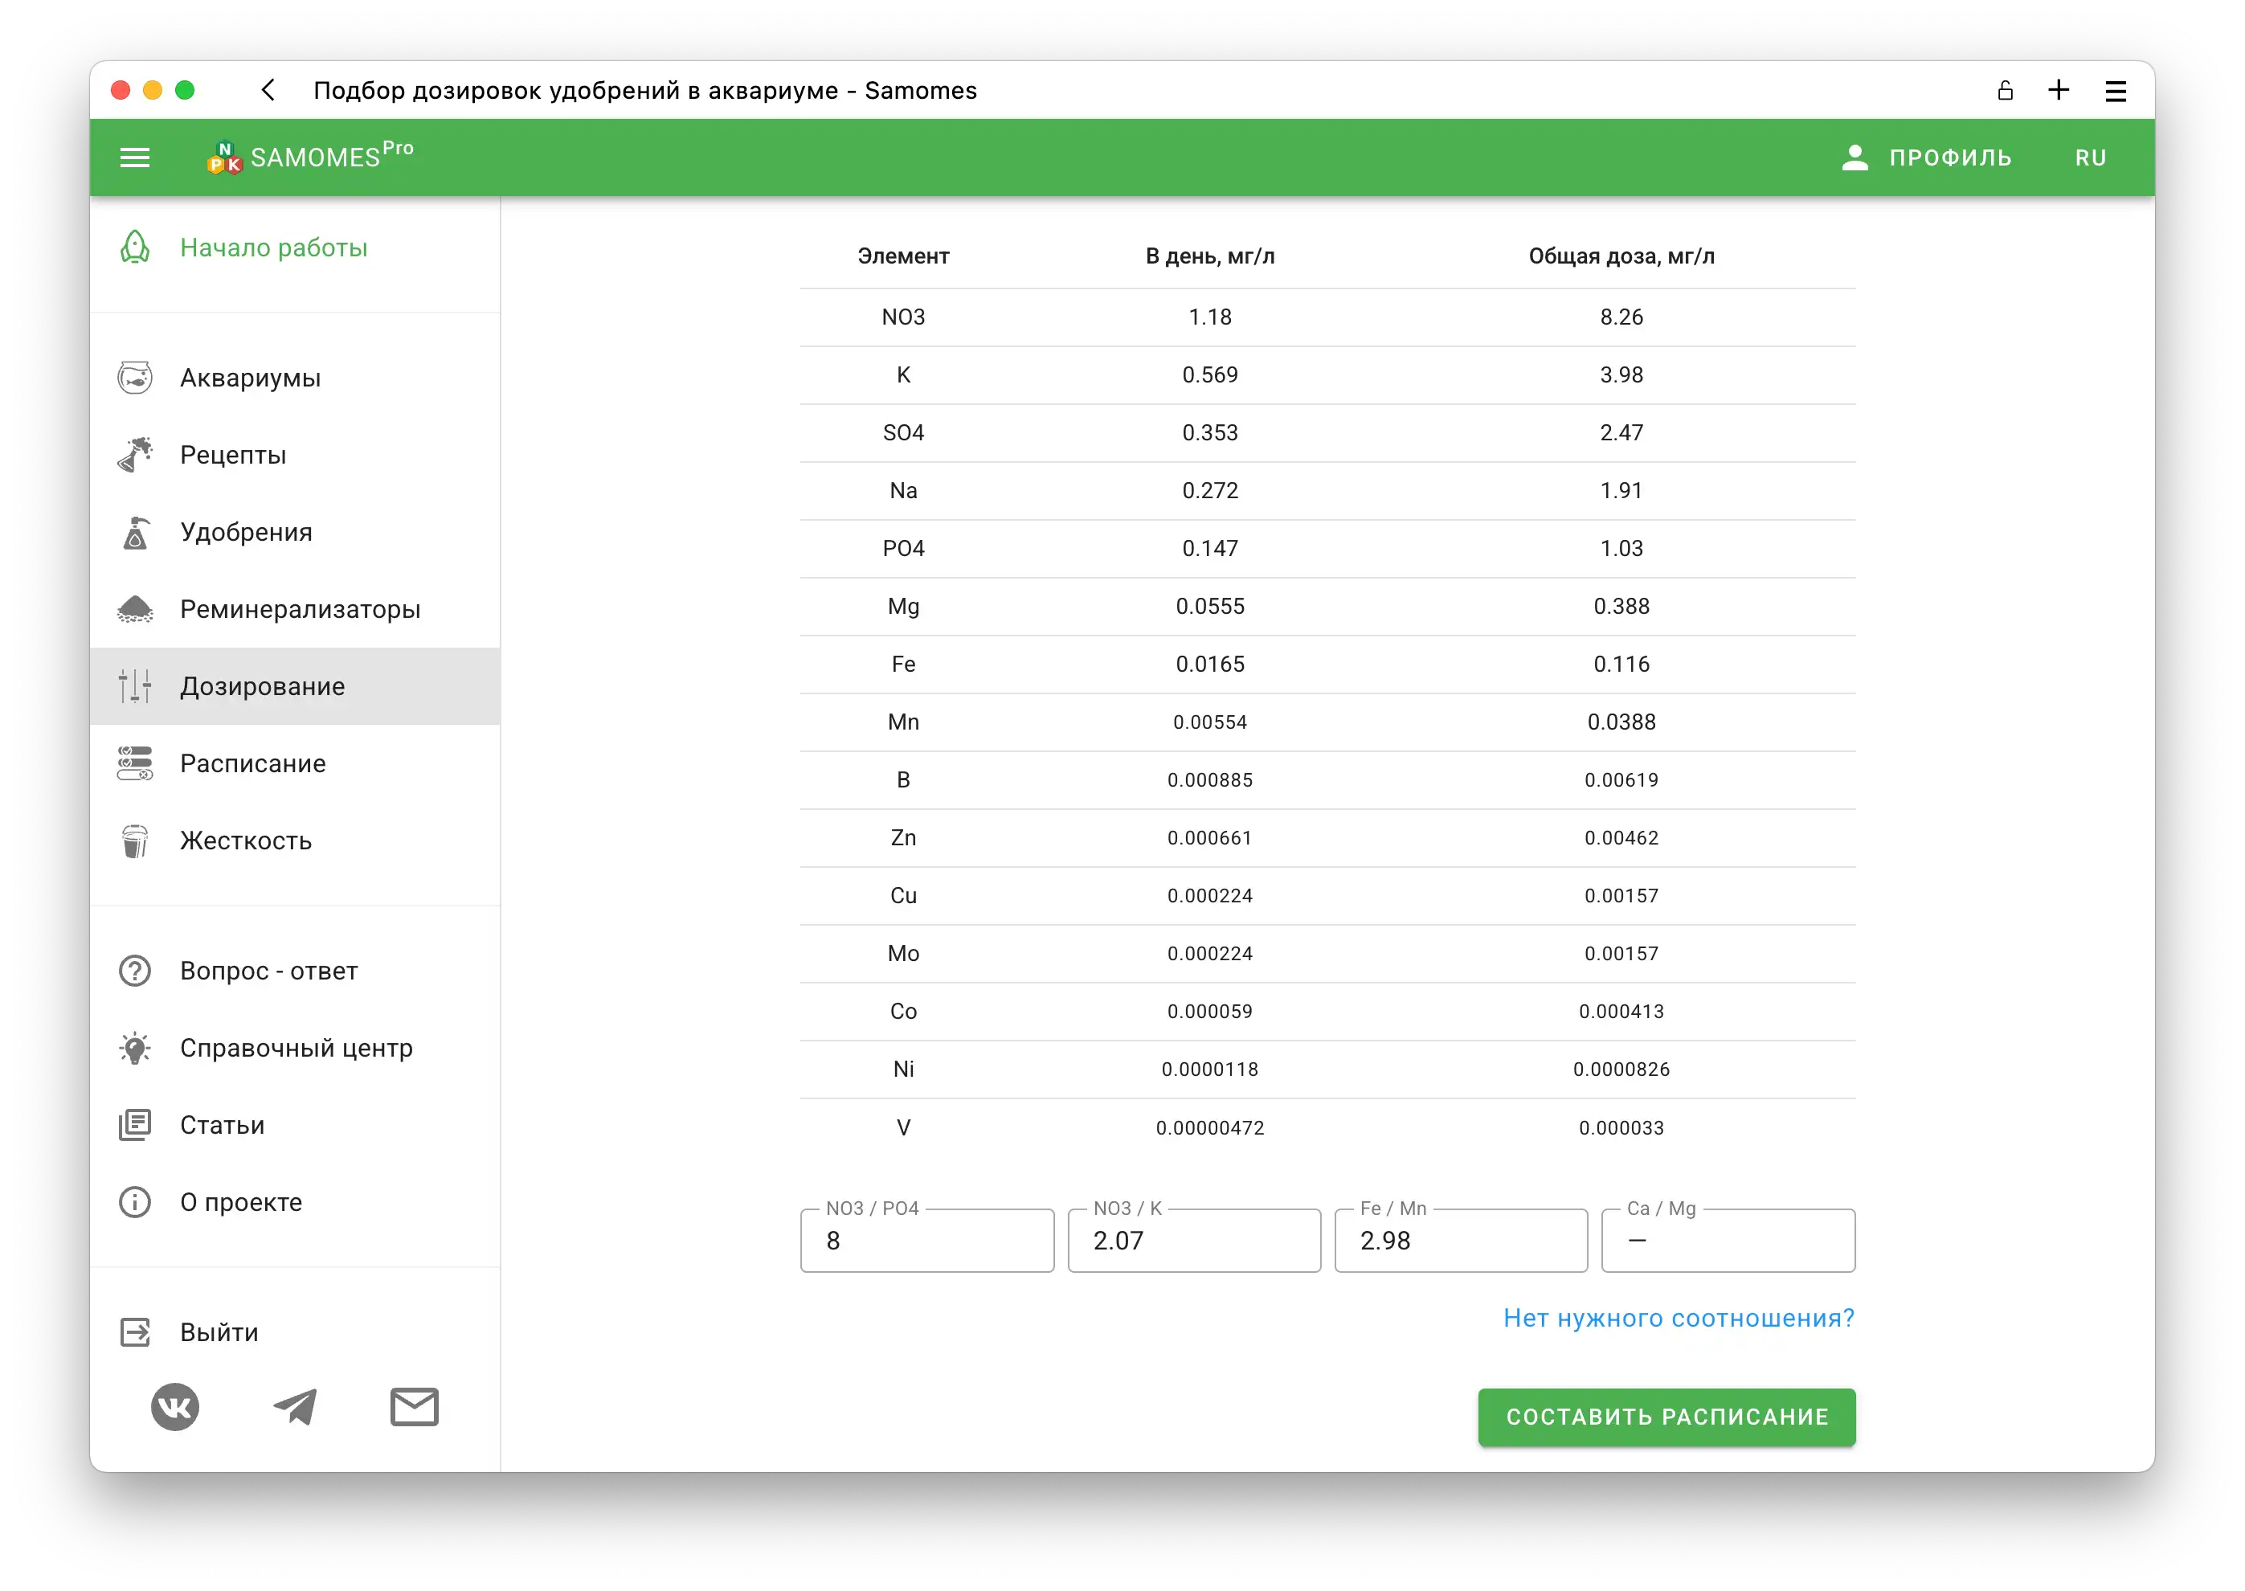Screen dimensions: 2245x1591
Task: Open the ПРОФИЛЬ account menu
Action: click(1926, 157)
